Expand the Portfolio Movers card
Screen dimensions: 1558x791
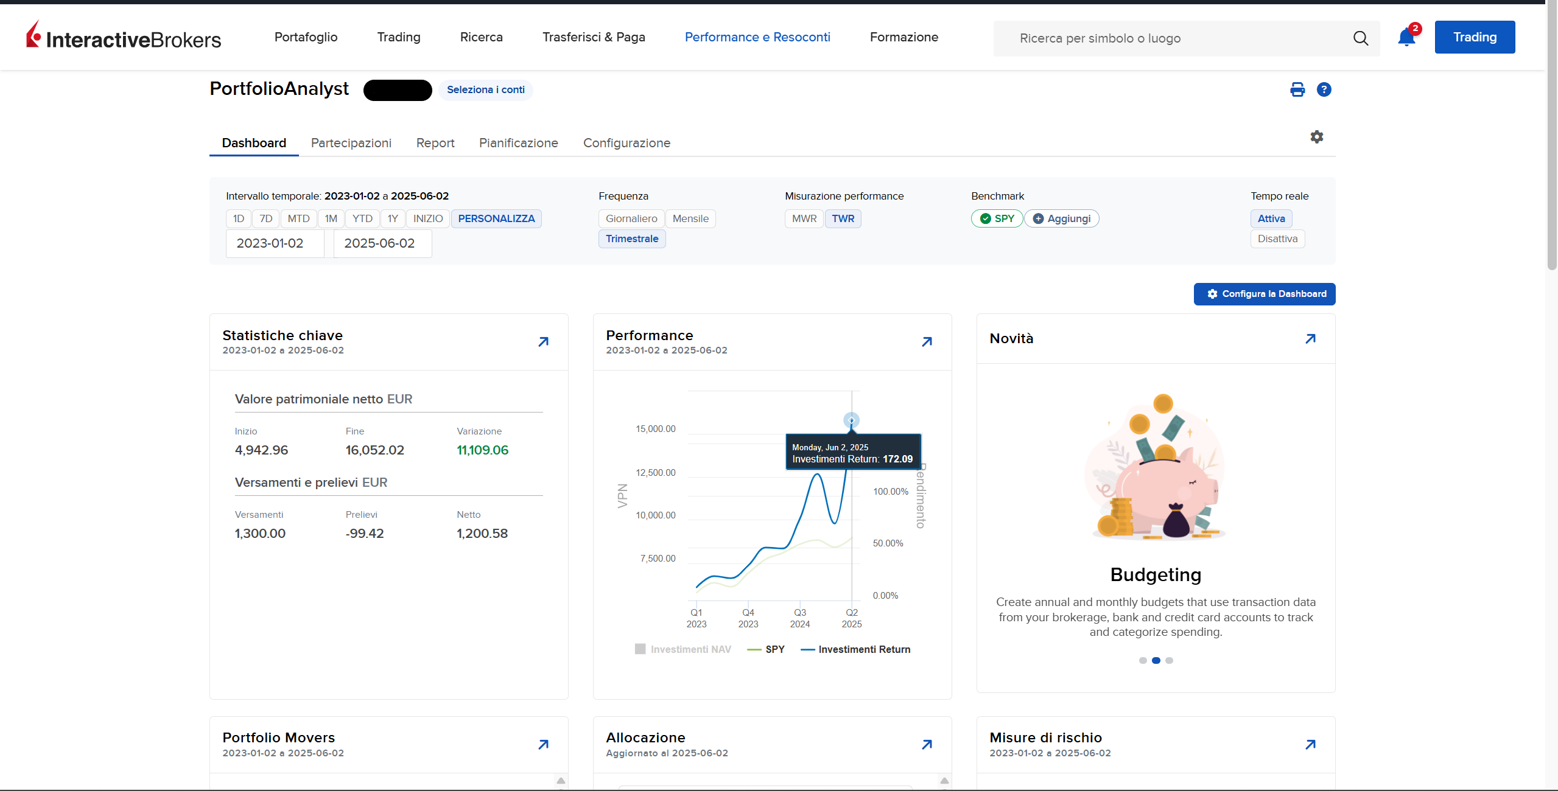click(x=544, y=745)
